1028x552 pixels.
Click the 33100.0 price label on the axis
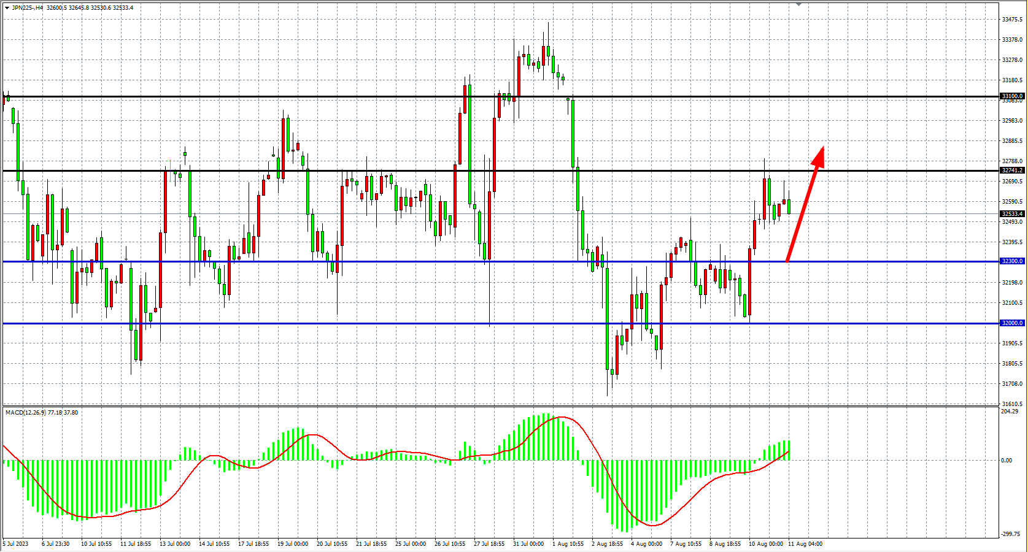point(1012,96)
